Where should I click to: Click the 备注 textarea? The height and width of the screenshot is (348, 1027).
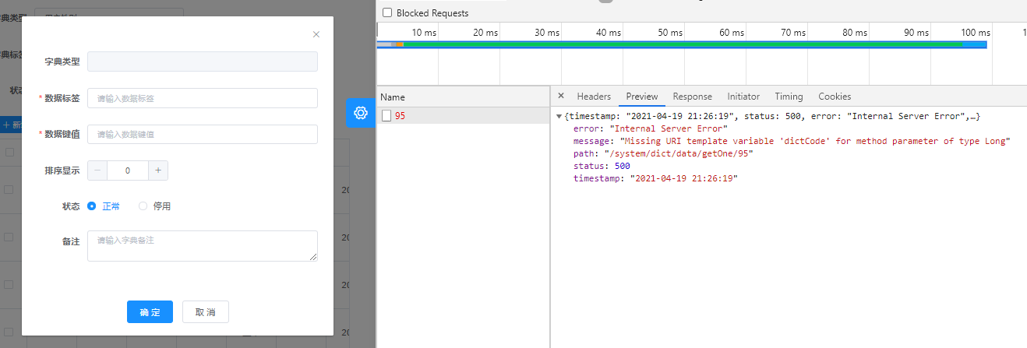click(203, 246)
